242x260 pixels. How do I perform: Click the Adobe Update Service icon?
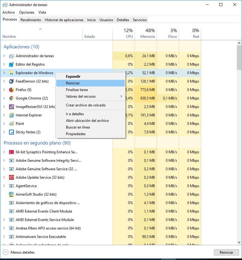(x=11, y=177)
